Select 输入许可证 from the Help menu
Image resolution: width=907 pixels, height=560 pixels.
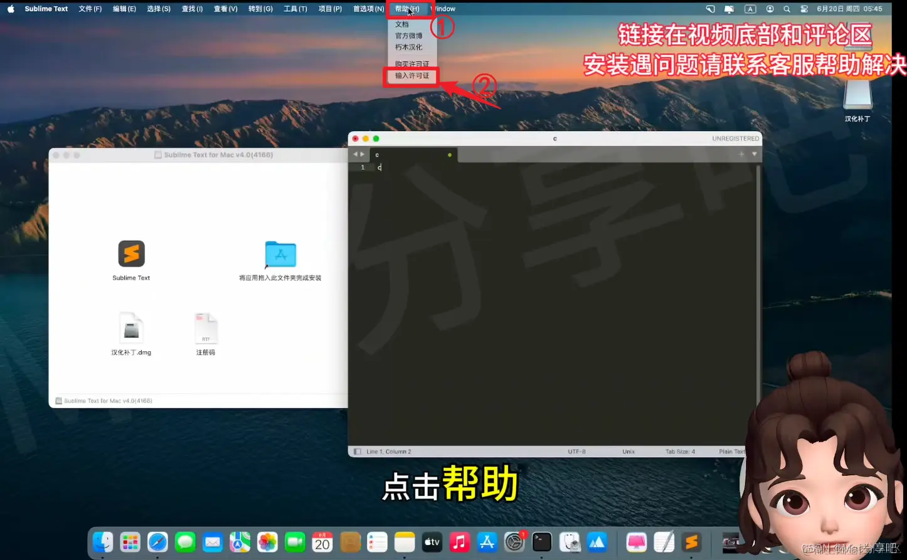[411, 77]
